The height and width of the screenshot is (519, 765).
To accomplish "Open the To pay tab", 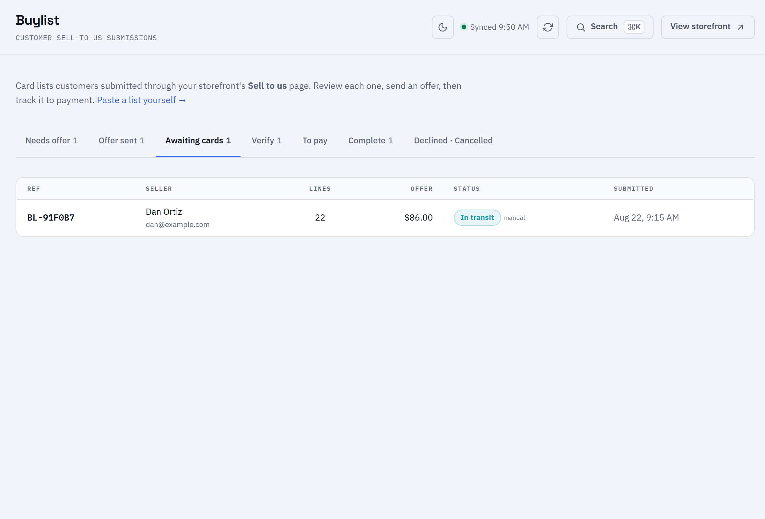I will (x=315, y=141).
